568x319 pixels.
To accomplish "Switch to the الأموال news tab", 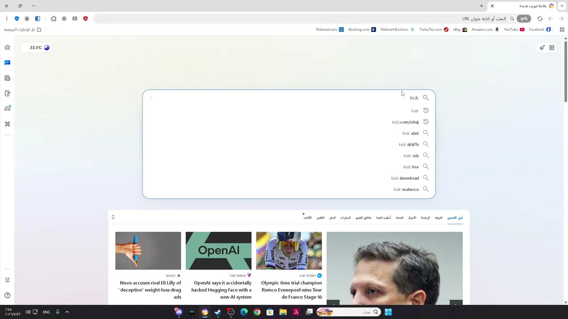I will 412,218.
